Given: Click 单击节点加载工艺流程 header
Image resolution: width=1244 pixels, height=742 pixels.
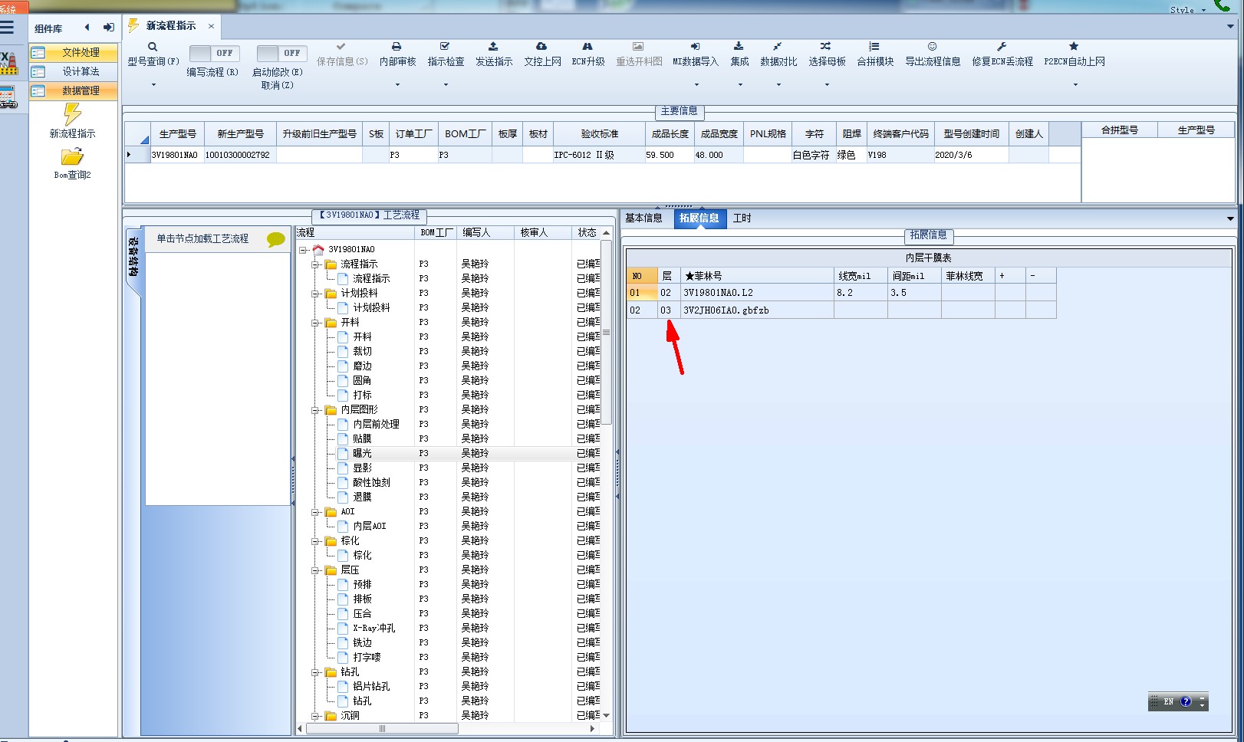Looking at the screenshot, I should [x=202, y=238].
